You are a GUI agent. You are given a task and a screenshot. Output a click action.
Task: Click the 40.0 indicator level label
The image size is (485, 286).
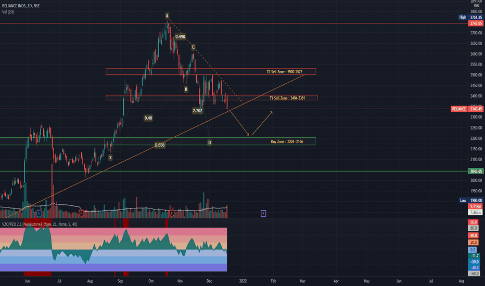(x=473, y=236)
